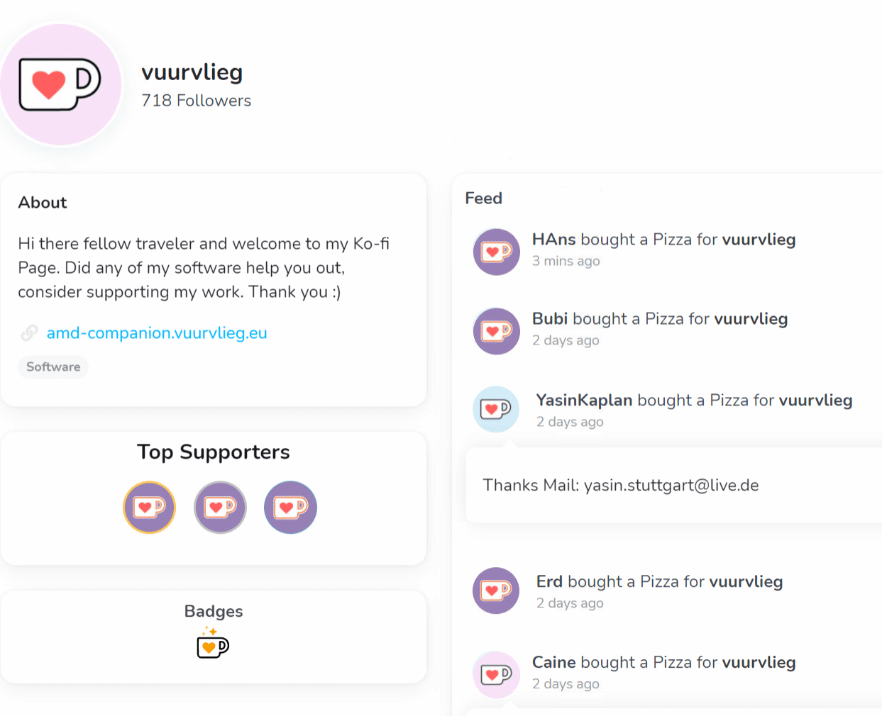Open the amd-companion.vuurvlieg.eu link
Image resolution: width=882 pixels, height=716 pixels.
(157, 332)
